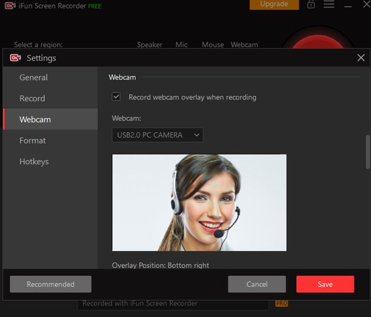Click the Select a region label

(38, 45)
